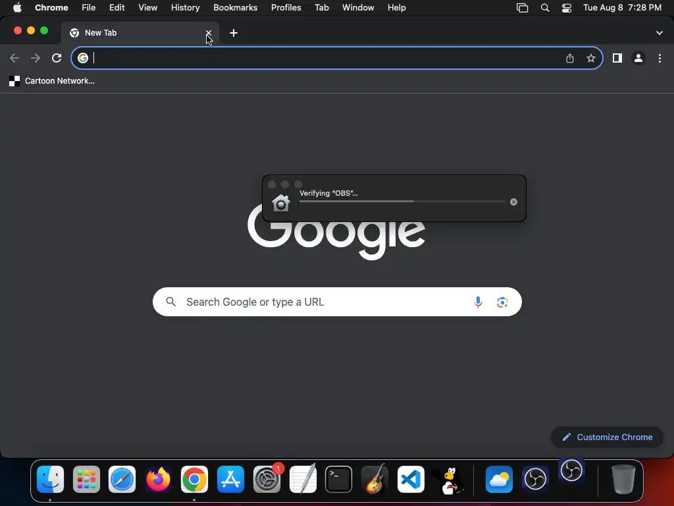Open the Chrome profile avatar menu
The height and width of the screenshot is (506, 674).
point(638,58)
